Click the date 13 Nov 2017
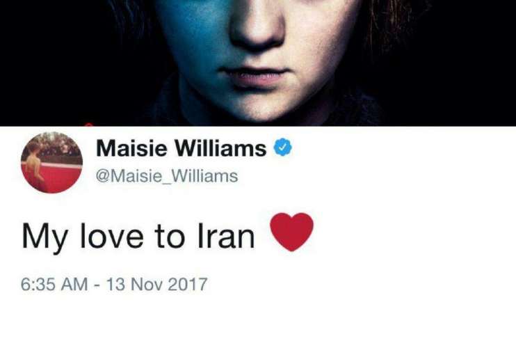 click(x=156, y=285)
